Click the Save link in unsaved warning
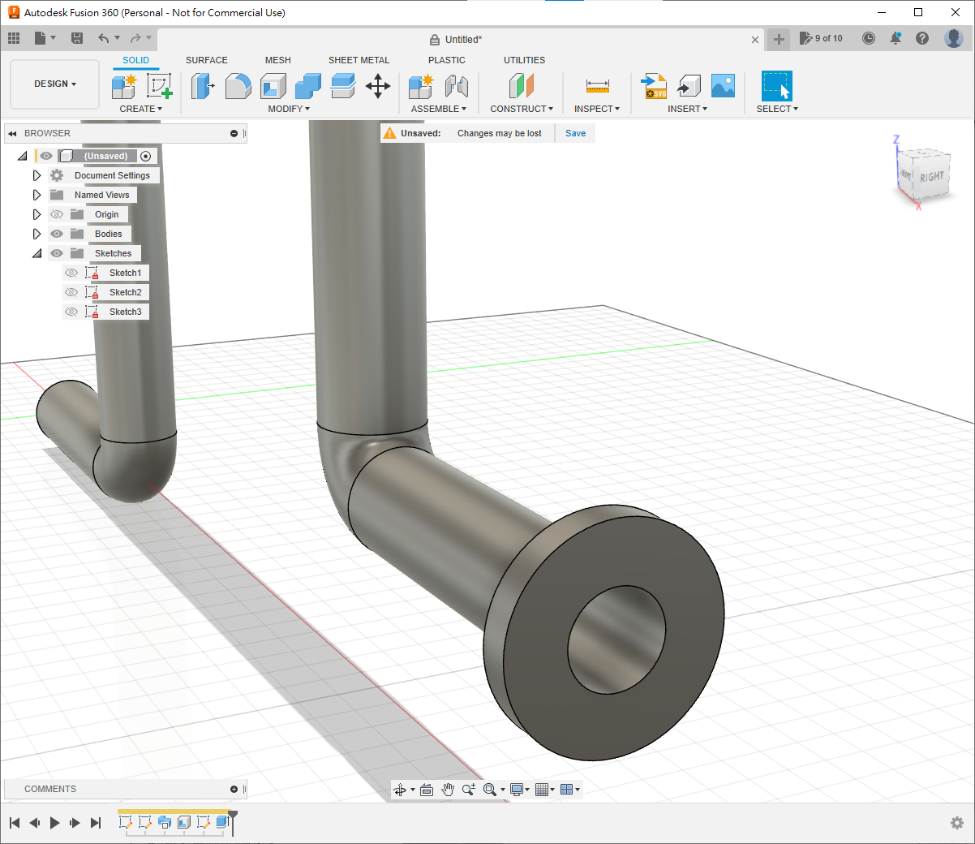This screenshot has height=844, width=975. (575, 133)
